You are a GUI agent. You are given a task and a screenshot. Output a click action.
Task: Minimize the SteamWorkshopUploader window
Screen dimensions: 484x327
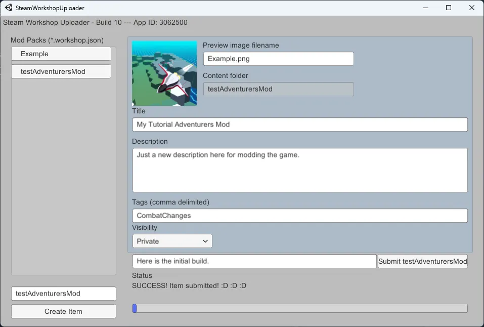click(426, 8)
